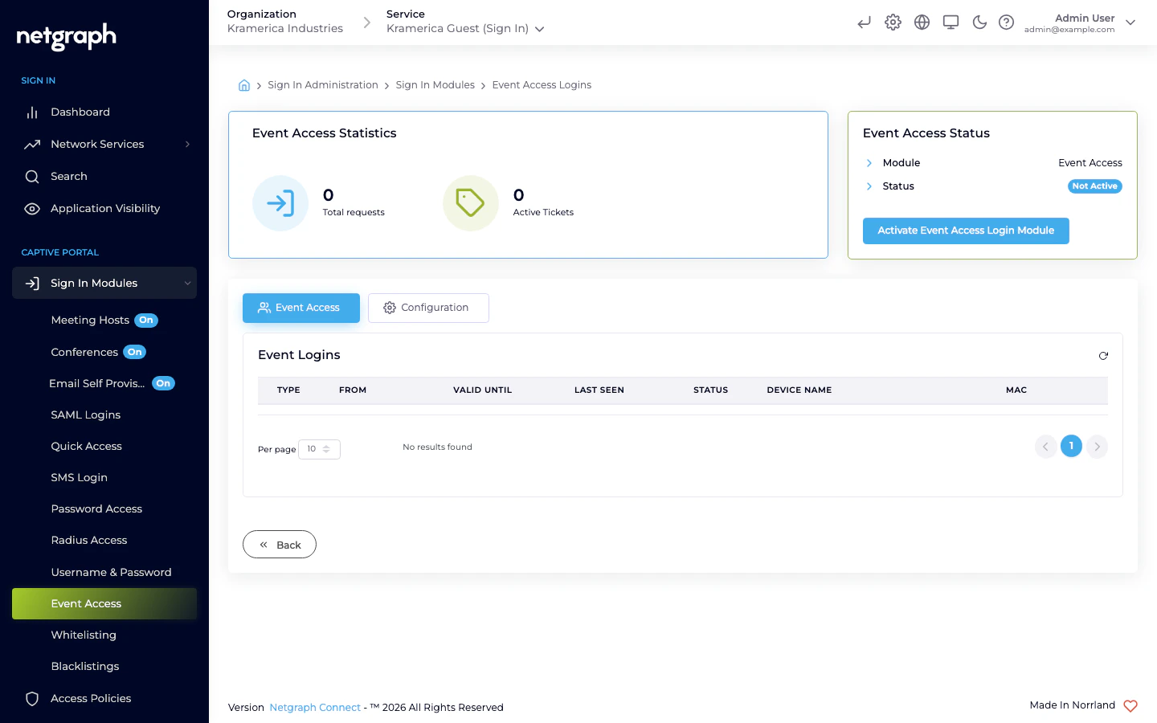1157x723 pixels.
Task: Click the Sign In Modules breadcrumb link
Action: point(435,84)
